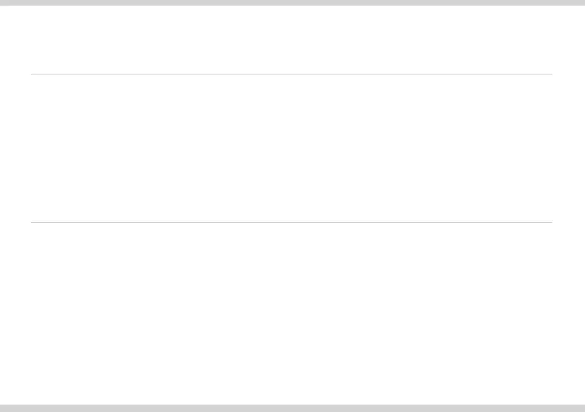This screenshot has height=412, width=585.
Task: Click the right end of the upper divider line
Action: click(550, 74)
